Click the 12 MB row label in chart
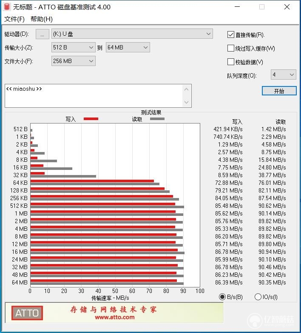This screenshot has width=301, height=333. [x=20, y=244]
